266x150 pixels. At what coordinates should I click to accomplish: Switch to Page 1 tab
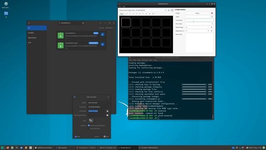click(122, 14)
